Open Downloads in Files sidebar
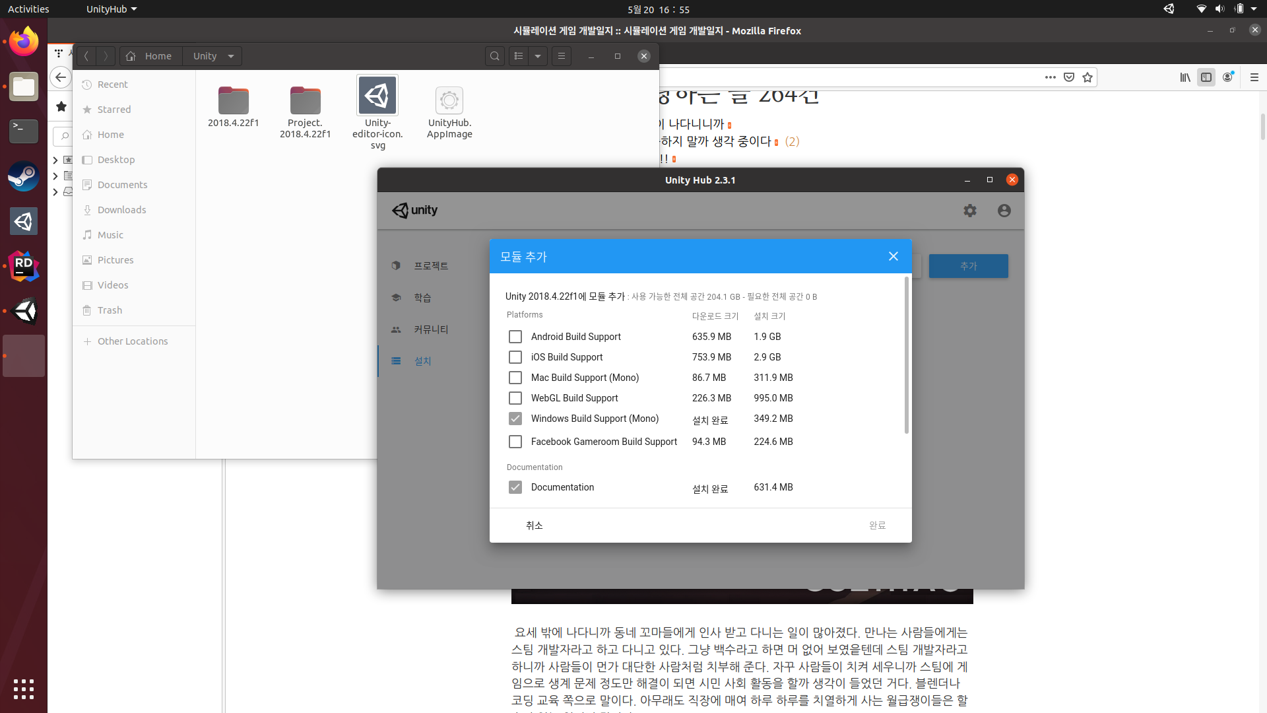This screenshot has width=1267, height=713. coord(134,210)
